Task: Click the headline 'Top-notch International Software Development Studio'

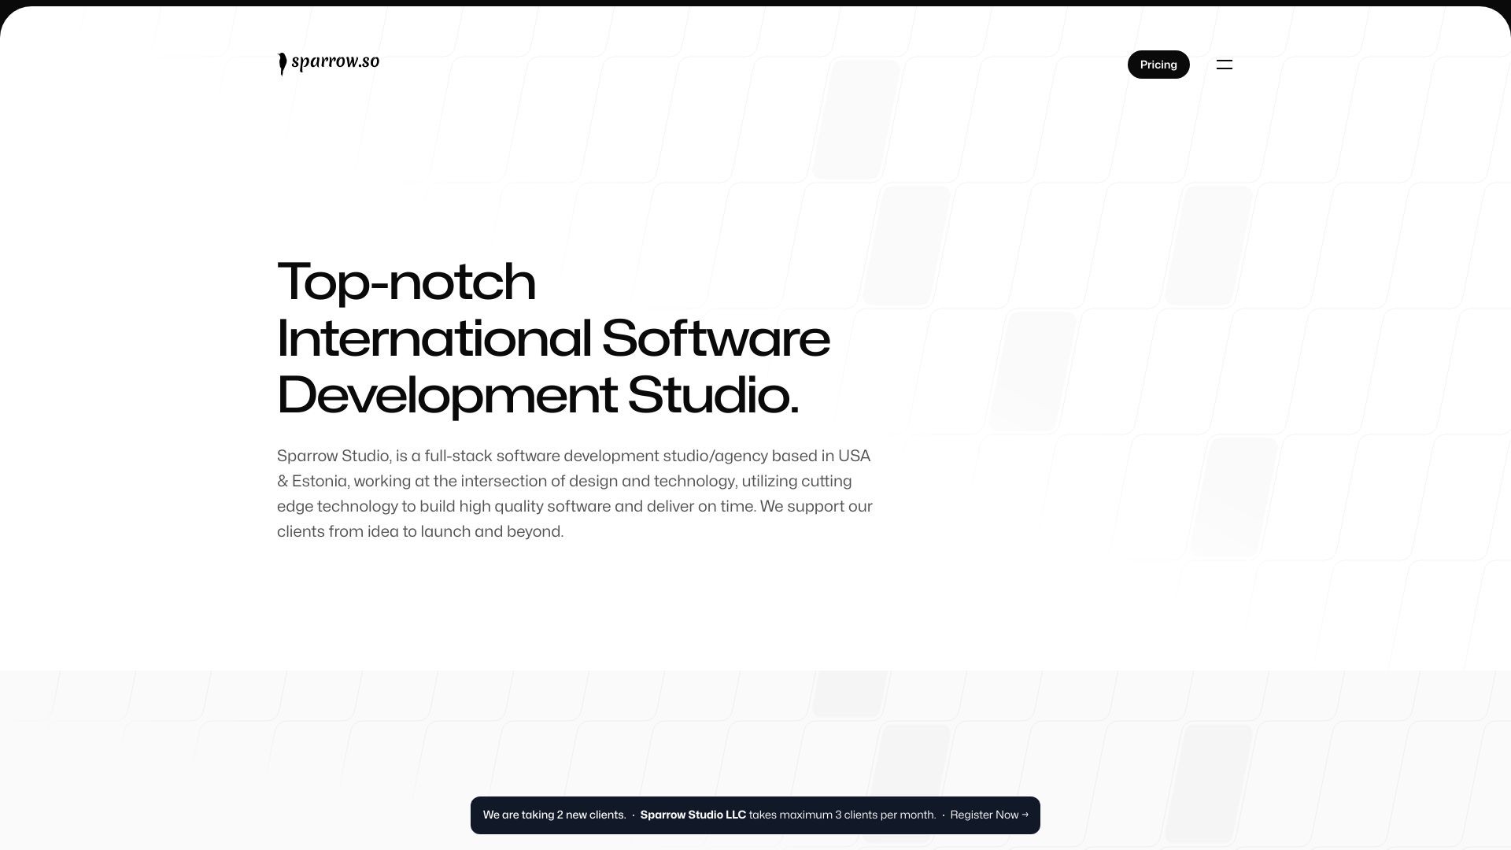Action: point(553,339)
